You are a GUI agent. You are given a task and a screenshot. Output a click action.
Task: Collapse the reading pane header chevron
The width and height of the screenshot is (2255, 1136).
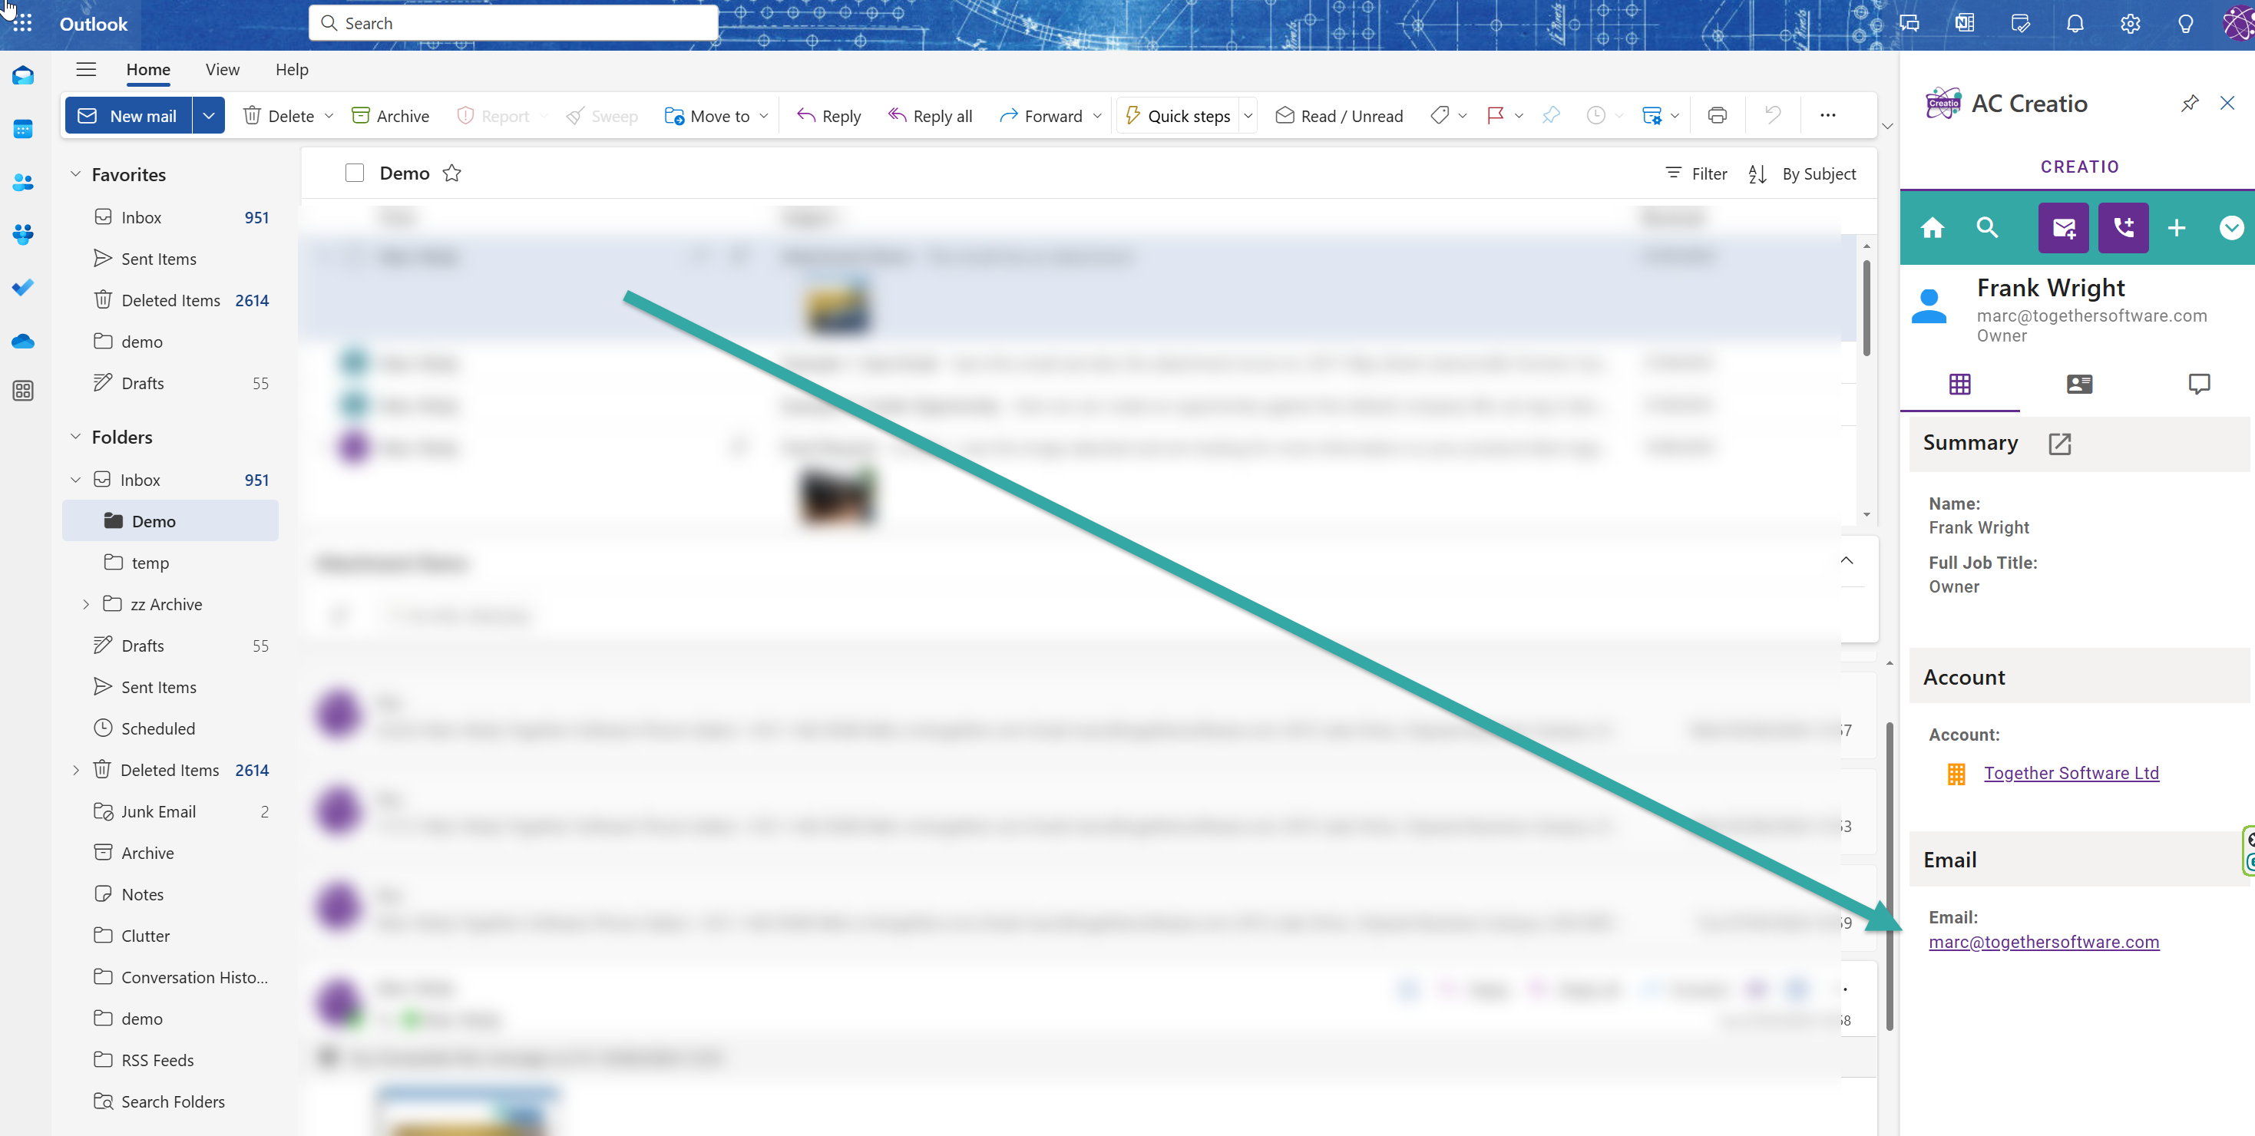click(1847, 560)
